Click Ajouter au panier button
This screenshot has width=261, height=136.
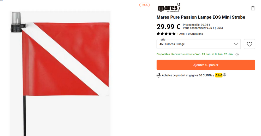pos(206,65)
